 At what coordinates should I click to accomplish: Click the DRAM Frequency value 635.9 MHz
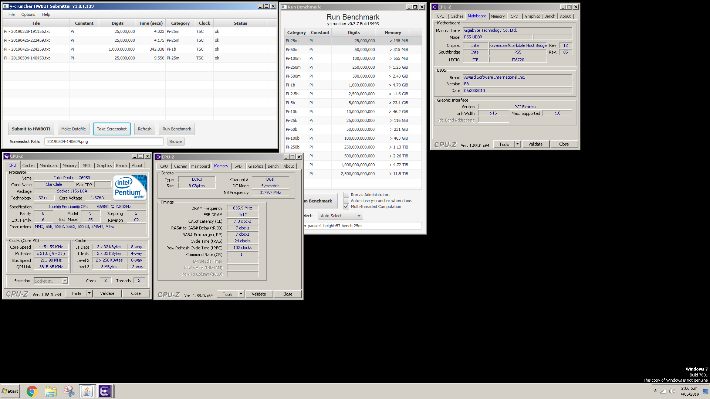pos(243,208)
